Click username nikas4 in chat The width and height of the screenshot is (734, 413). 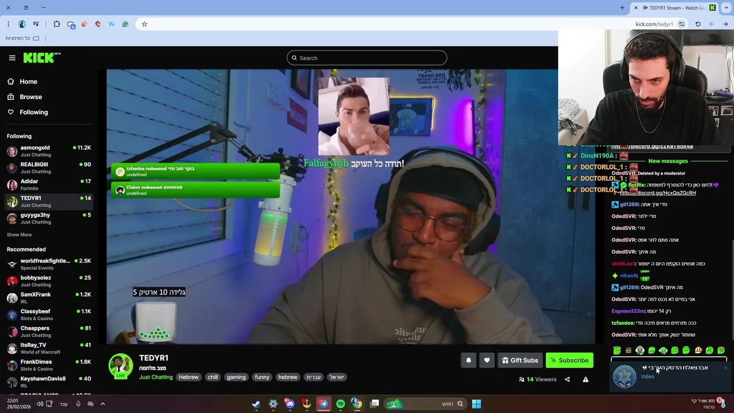click(628, 275)
